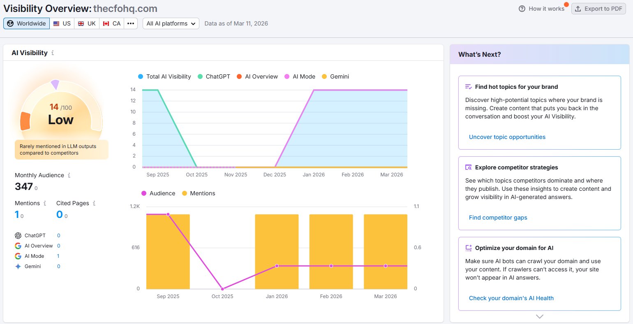Click the Gemini sparkle icon
This screenshot has height=324, width=633.
18,266
